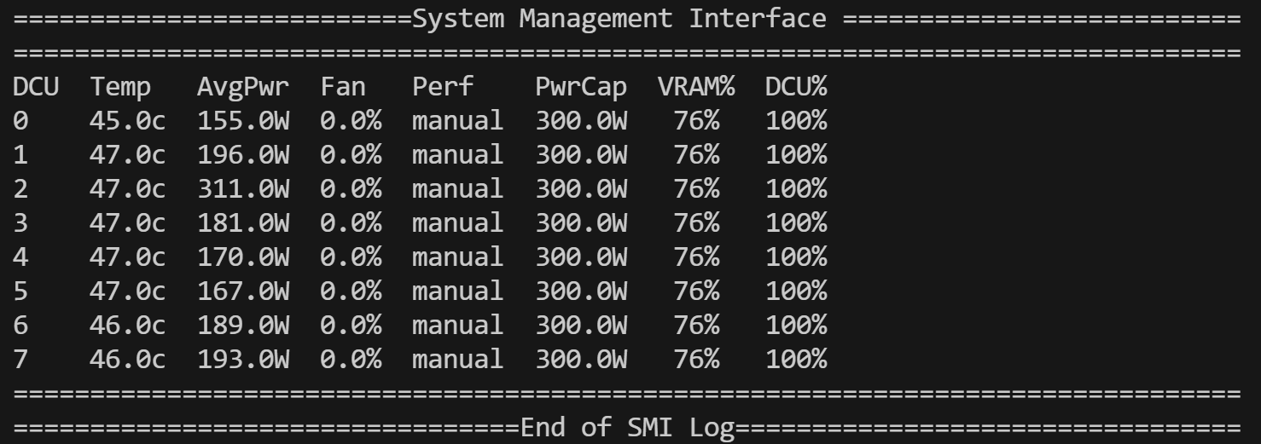The width and height of the screenshot is (1261, 444).
Task: Select the PwrCap column header
Action: point(581,87)
